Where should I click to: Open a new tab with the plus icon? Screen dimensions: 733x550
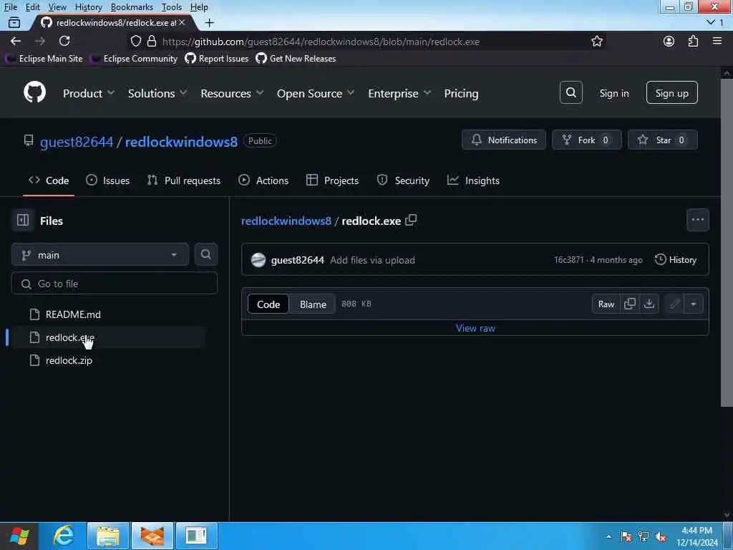click(210, 22)
